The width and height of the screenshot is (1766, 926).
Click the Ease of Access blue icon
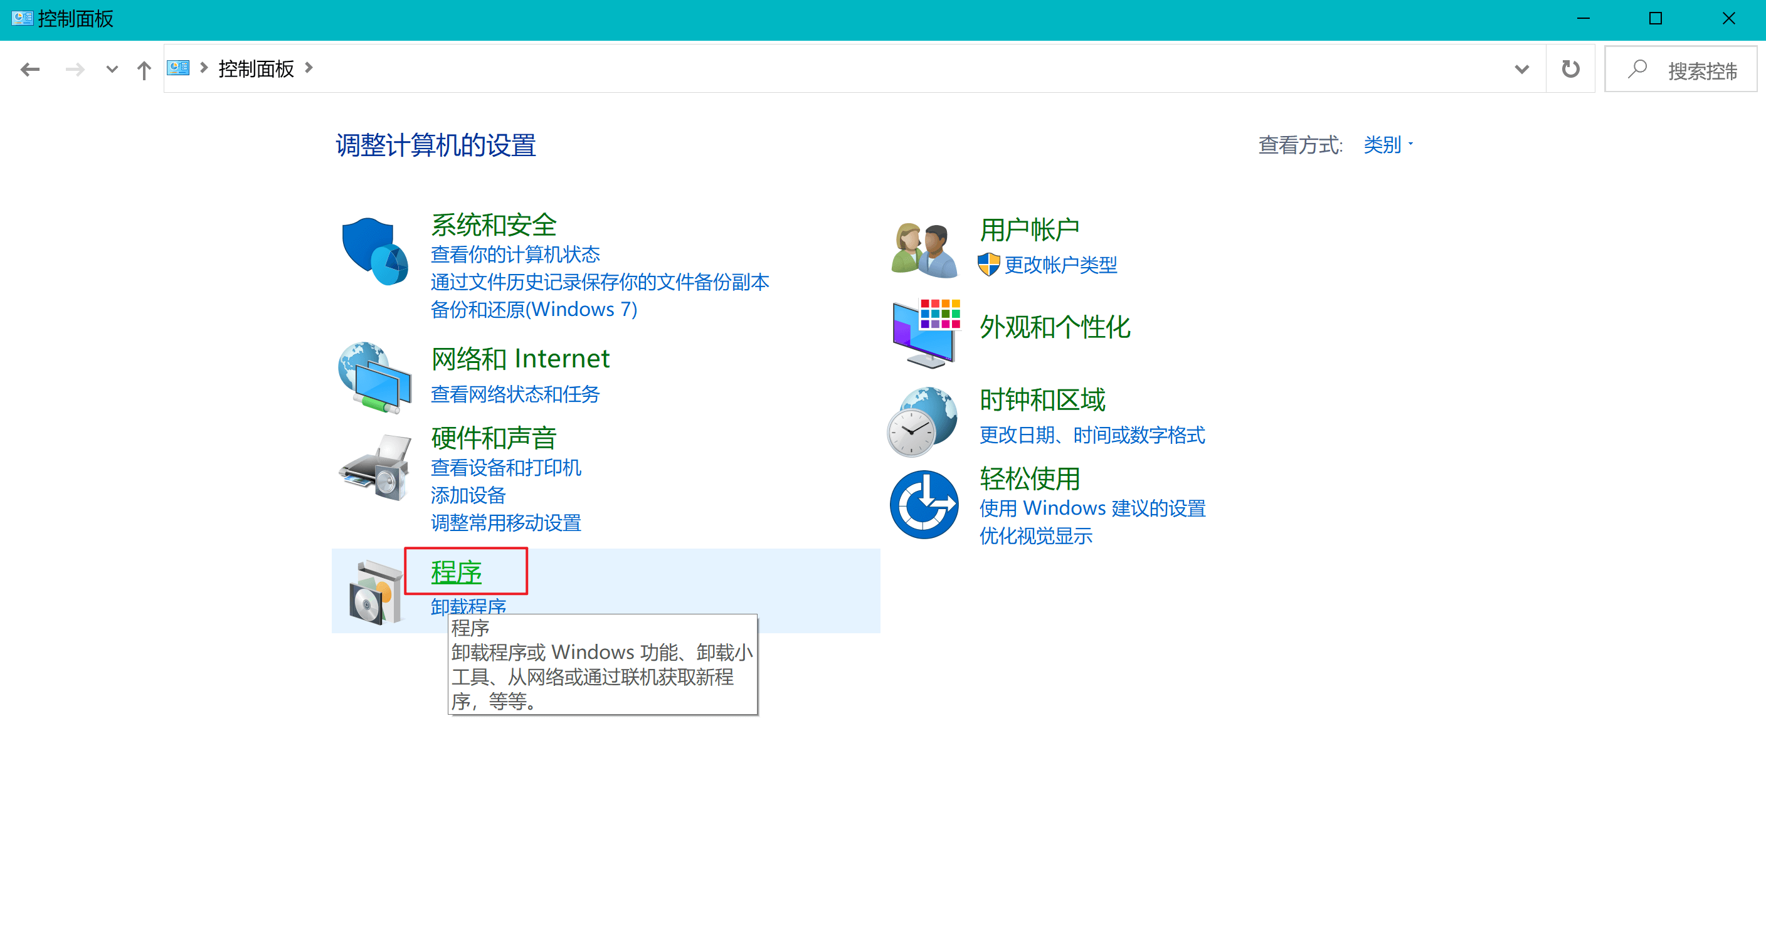(x=923, y=505)
